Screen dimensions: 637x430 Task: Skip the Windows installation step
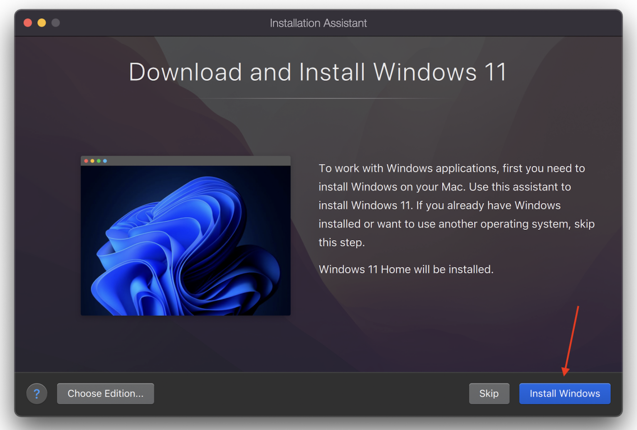[x=489, y=393]
